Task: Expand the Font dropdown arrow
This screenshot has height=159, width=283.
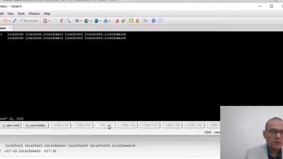Action: click(x=110, y=21)
